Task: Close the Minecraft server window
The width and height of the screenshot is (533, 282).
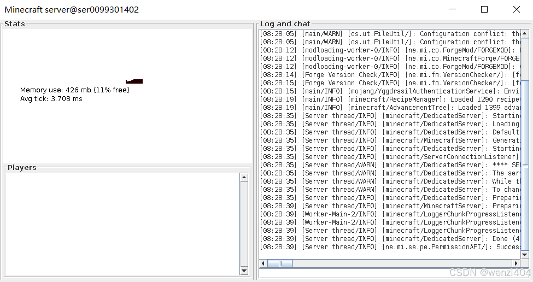Action: pyautogui.click(x=517, y=9)
